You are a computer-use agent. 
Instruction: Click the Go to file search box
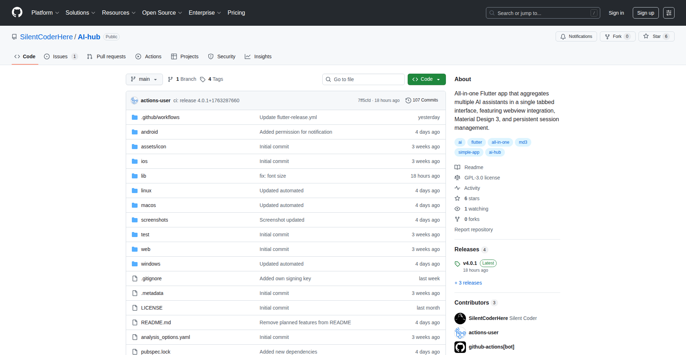363,79
